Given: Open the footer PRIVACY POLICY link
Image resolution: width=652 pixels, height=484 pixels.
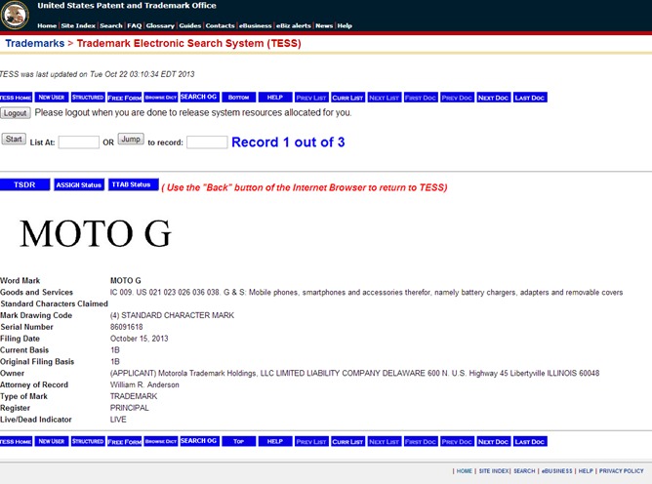Looking at the screenshot, I should (x=621, y=471).
